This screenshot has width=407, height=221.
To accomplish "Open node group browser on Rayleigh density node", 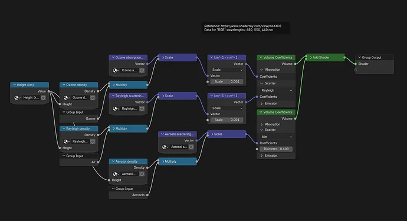I will (x=67, y=141).
